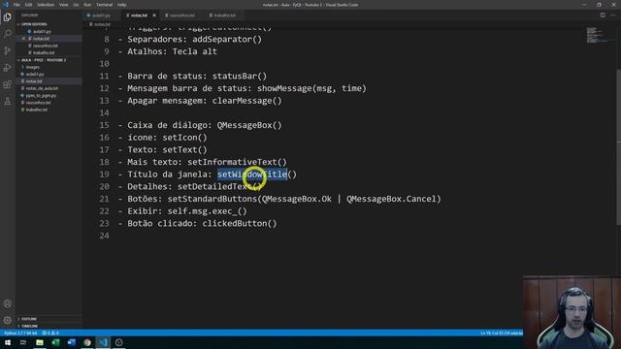Open the Manage gear in activity bar

tap(8, 320)
